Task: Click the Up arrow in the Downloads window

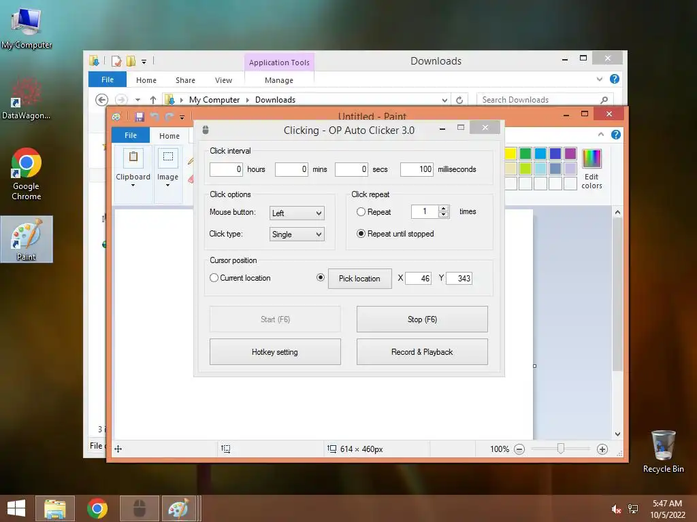Action: 153,100
